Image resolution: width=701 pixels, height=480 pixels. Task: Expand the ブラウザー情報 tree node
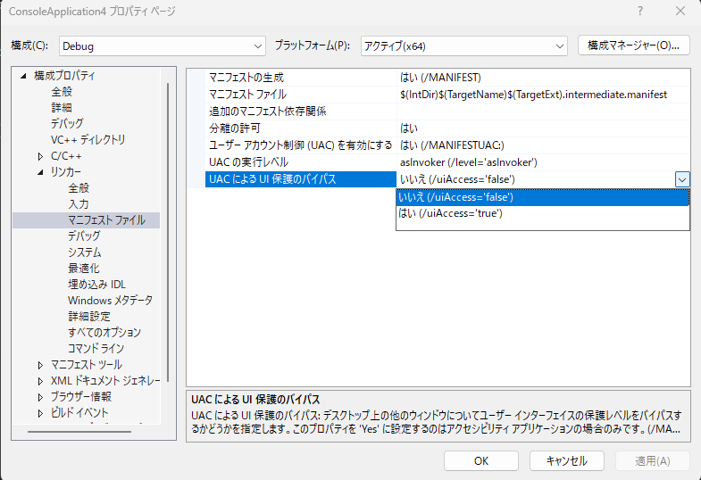tap(41, 397)
